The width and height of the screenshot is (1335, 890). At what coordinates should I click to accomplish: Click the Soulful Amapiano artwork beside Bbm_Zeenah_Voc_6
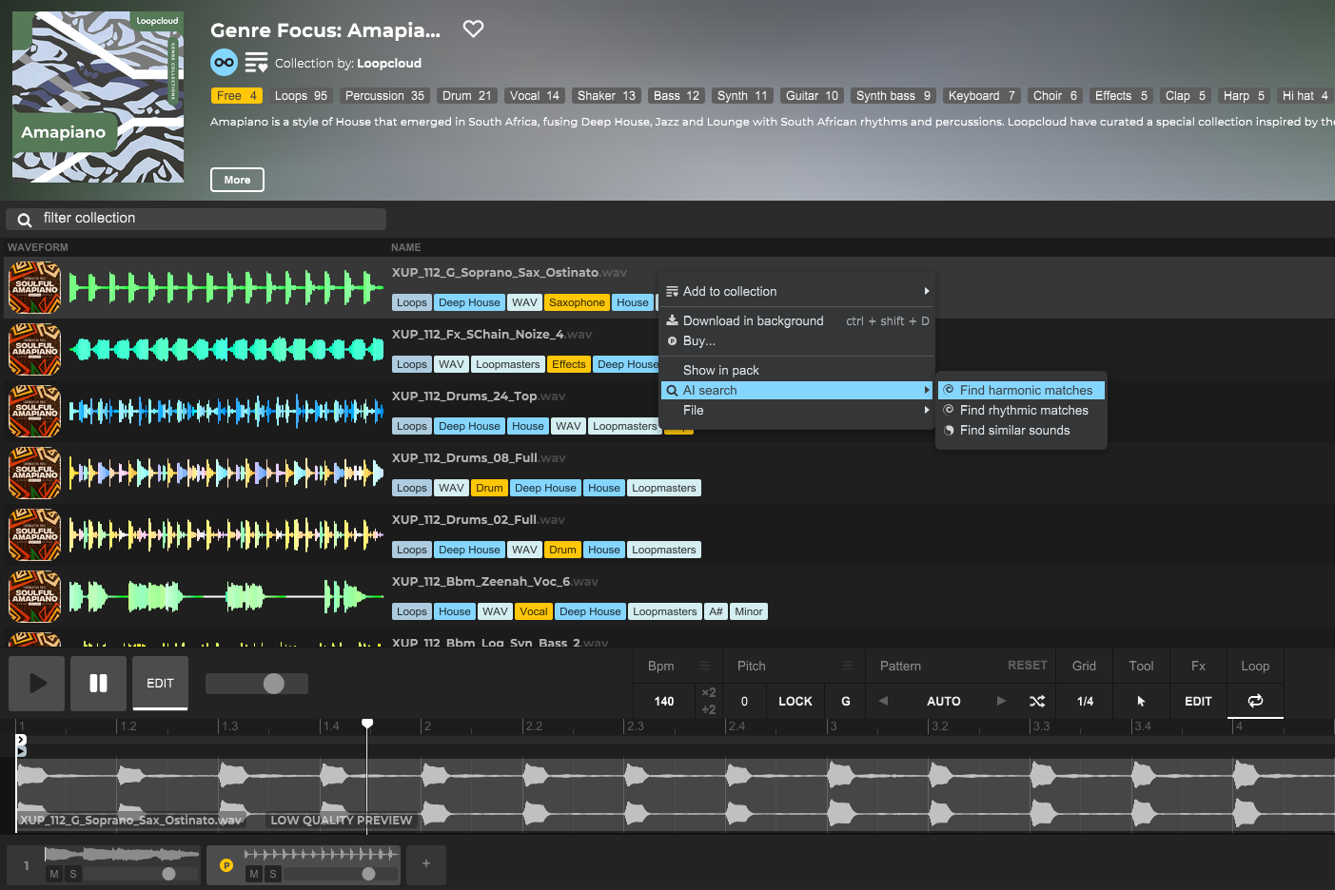(x=35, y=596)
